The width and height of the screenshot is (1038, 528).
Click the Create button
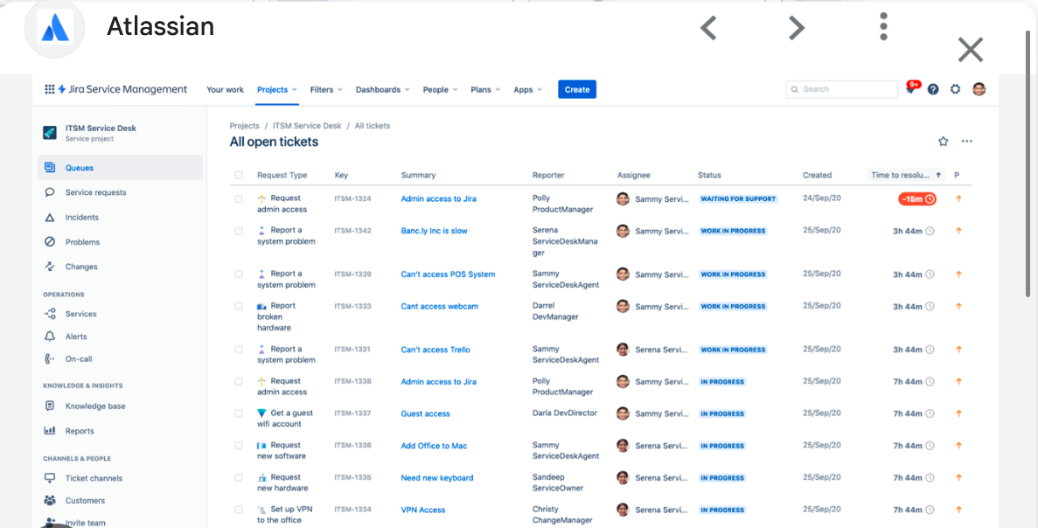[577, 89]
